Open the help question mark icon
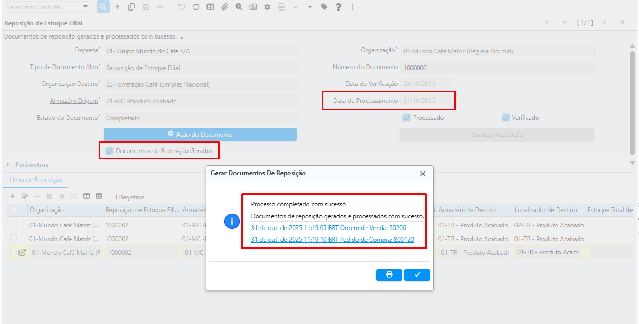The image size is (639, 324). (338, 7)
